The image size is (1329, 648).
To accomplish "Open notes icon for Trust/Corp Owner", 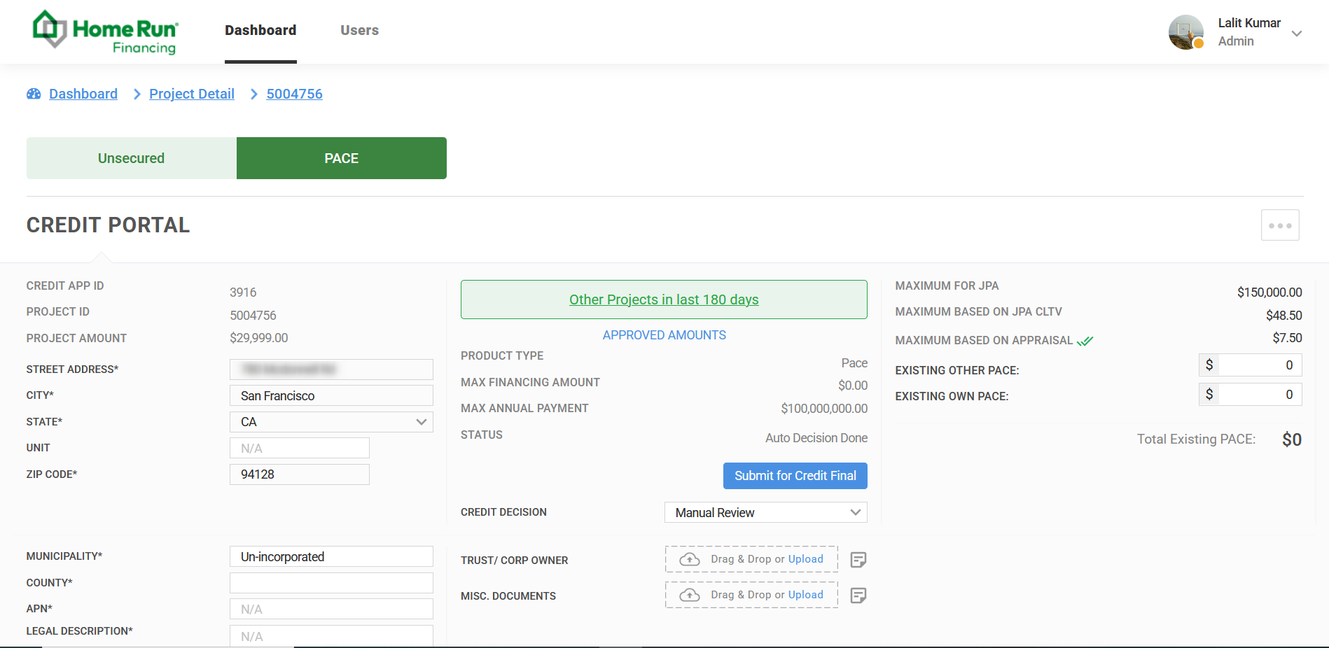I will [858, 560].
